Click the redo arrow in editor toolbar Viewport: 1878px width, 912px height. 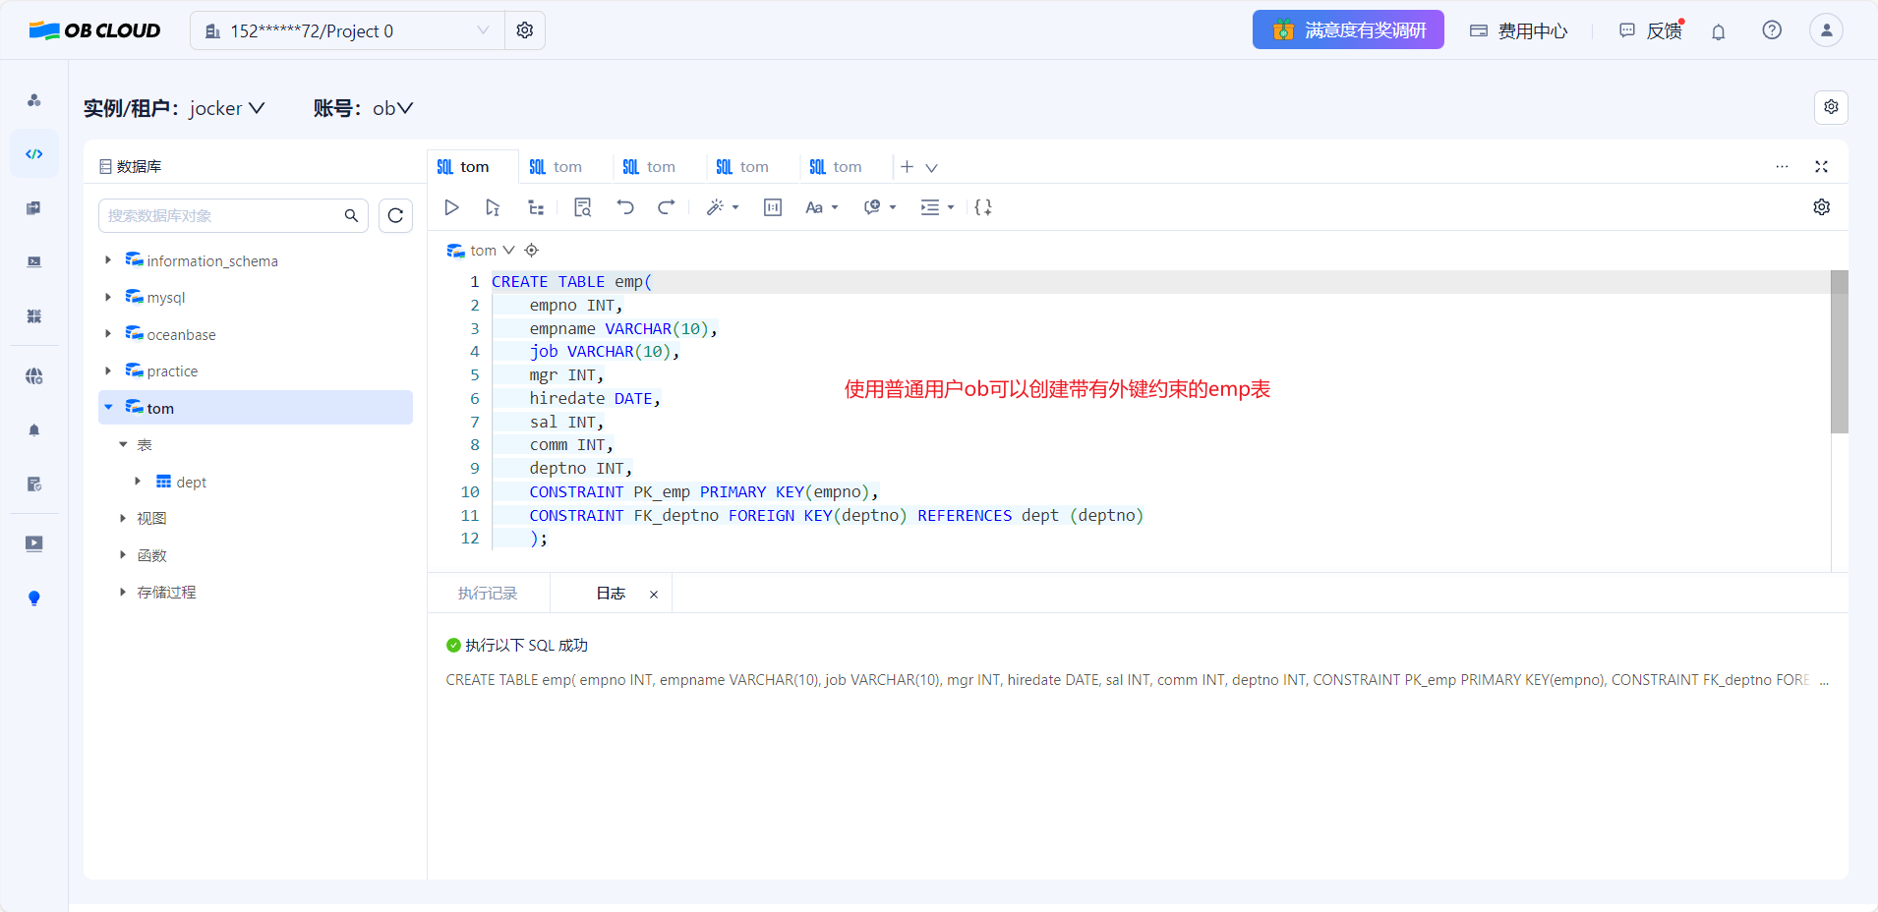click(667, 207)
